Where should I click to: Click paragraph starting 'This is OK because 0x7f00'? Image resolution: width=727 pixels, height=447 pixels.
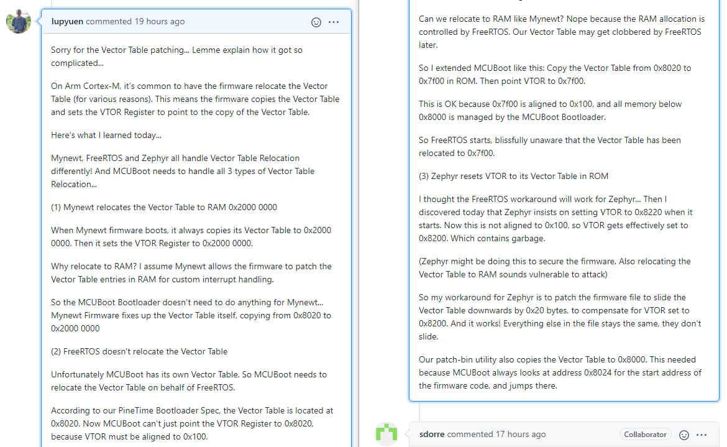[551, 111]
